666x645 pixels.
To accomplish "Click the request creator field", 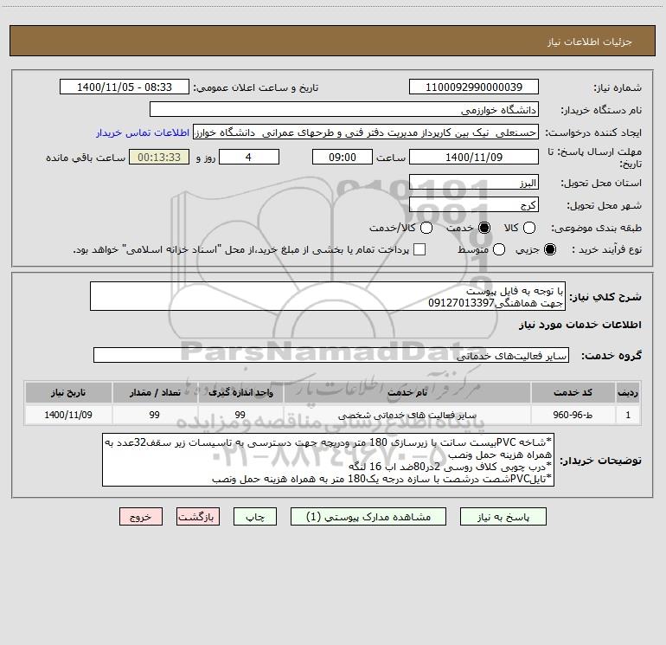I will click(x=366, y=132).
